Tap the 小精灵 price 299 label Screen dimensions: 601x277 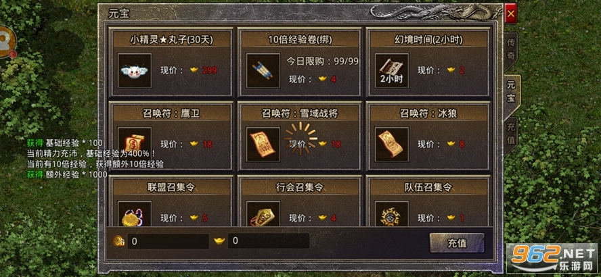pos(210,70)
